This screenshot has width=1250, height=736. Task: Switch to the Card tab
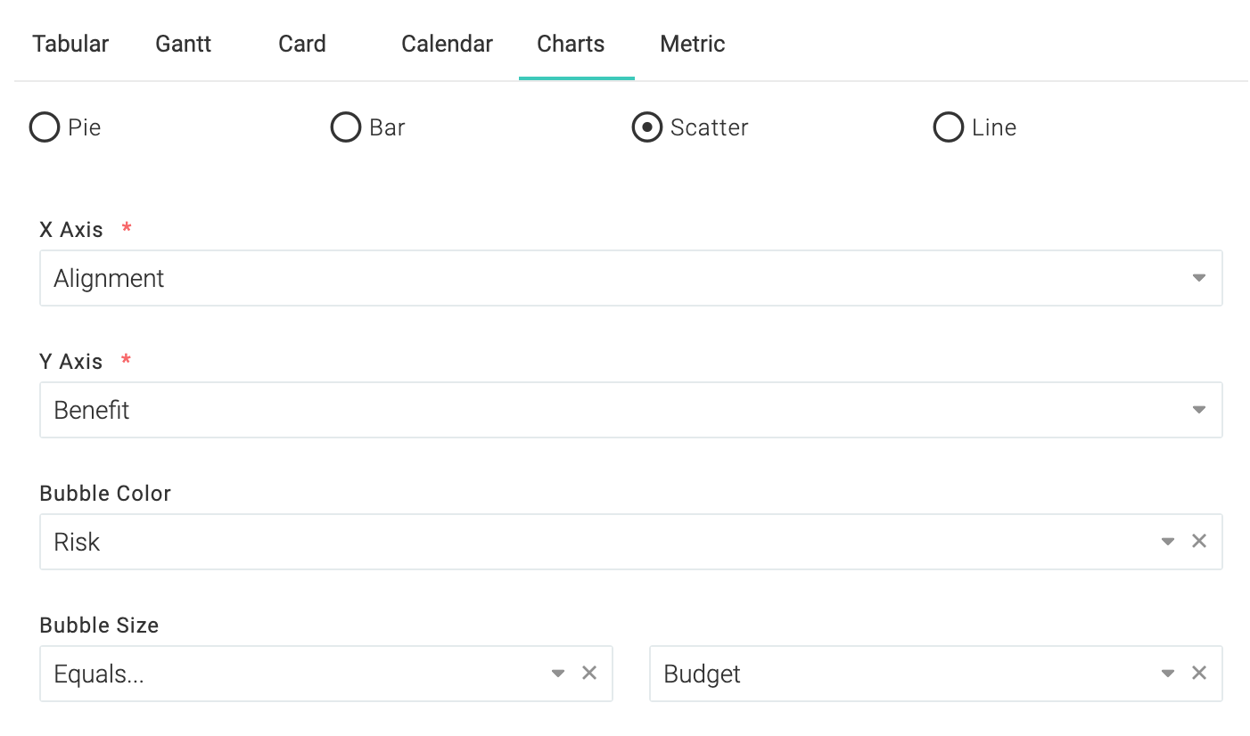tap(302, 44)
